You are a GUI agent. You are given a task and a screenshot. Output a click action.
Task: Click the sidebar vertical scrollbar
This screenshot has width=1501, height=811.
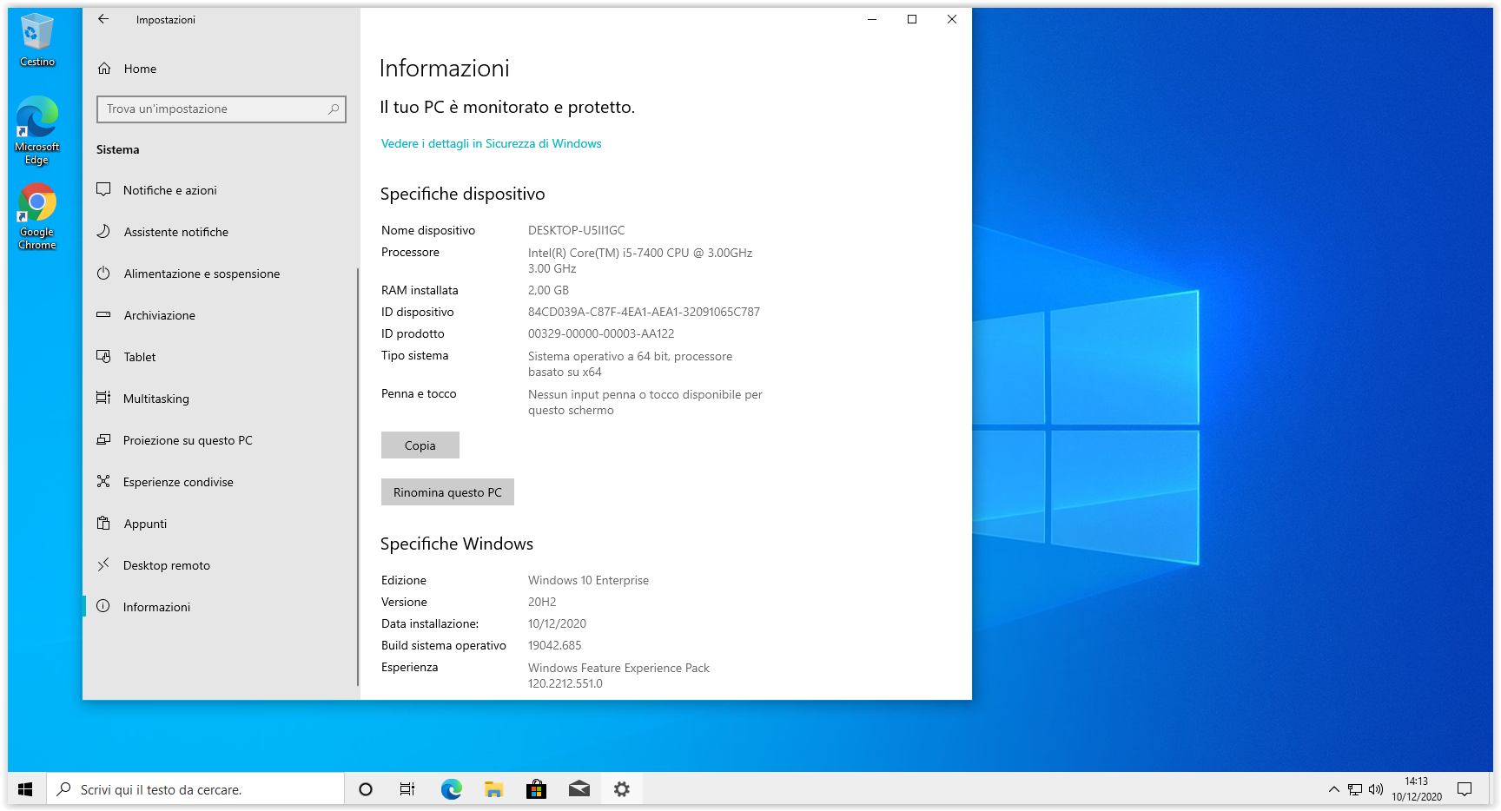click(x=358, y=478)
